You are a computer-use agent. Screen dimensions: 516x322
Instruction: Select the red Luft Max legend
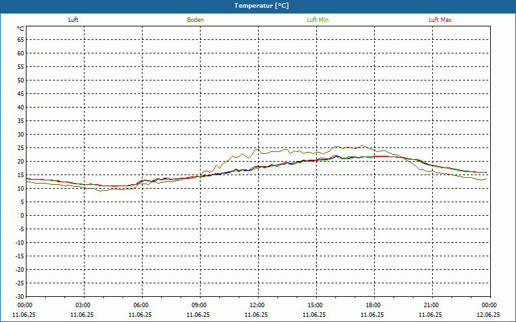click(x=440, y=20)
